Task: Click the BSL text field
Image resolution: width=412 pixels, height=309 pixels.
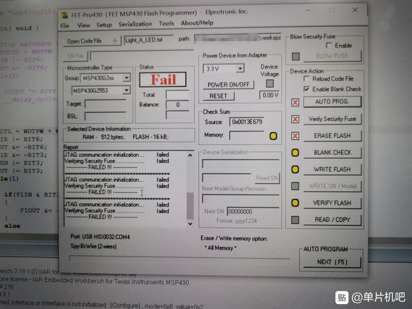Action: [x=105, y=116]
